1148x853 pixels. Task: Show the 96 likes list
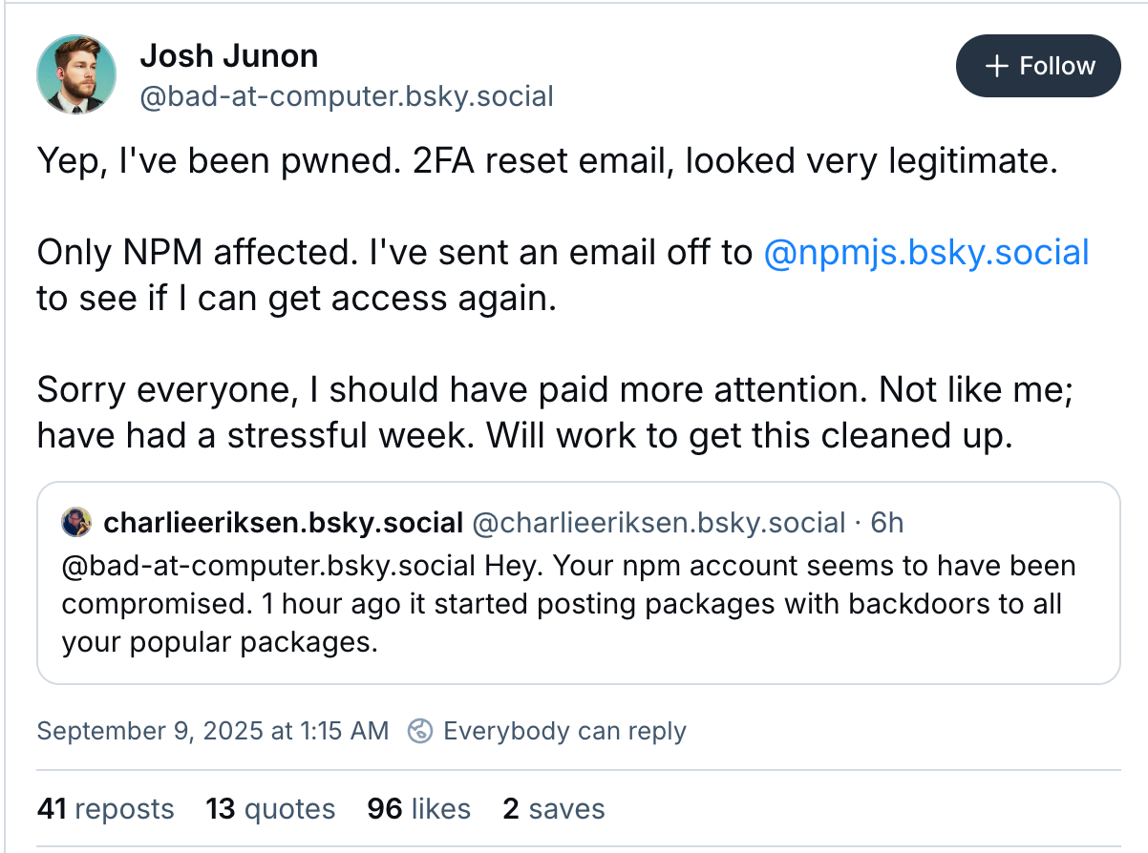click(418, 809)
